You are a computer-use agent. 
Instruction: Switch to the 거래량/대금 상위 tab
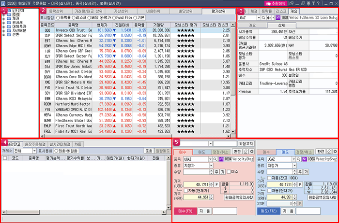88,11
